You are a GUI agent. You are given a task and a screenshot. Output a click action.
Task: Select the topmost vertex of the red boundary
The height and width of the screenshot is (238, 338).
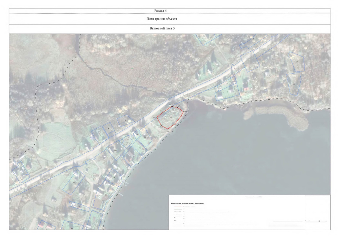pyautogui.click(x=172, y=107)
